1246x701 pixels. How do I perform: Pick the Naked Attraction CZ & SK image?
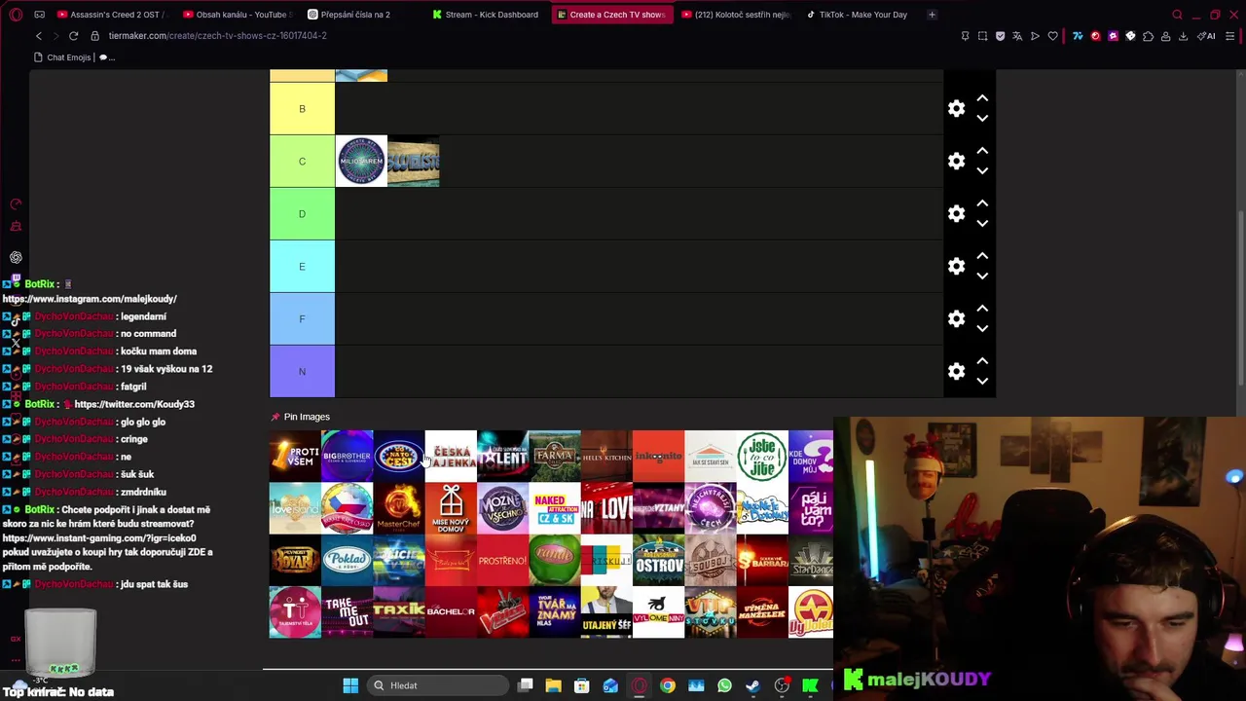click(555, 508)
